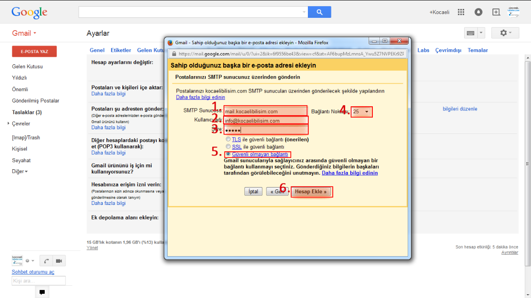The width and height of the screenshot is (531, 298).
Task: Open Seyahat label in sidebar
Action: 21,160
